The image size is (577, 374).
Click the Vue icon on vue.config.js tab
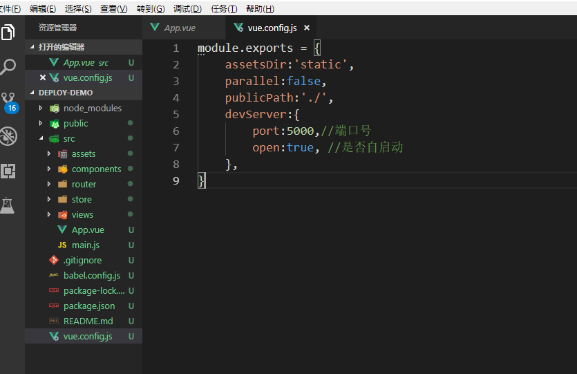(238, 27)
